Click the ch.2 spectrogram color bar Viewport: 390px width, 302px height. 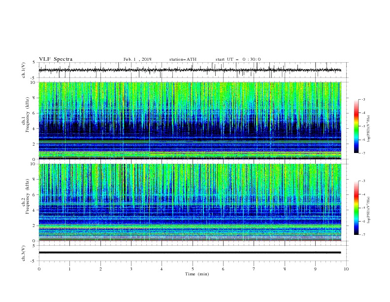click(356, 208)
